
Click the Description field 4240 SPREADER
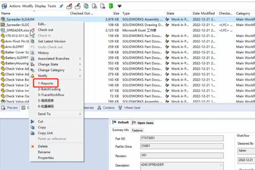[182, 166]
